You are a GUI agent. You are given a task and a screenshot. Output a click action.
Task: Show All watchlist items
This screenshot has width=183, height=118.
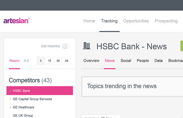pos(66,61)
